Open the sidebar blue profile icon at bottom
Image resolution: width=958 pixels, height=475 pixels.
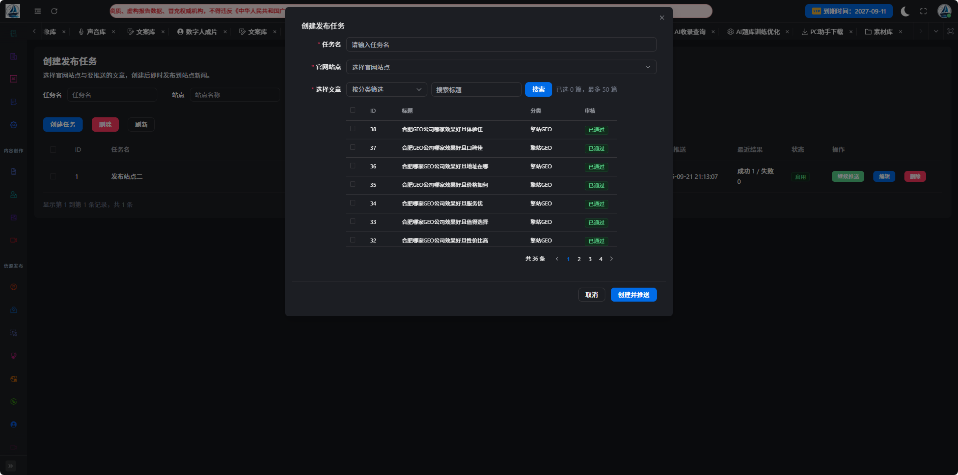(x=14, y=425)
